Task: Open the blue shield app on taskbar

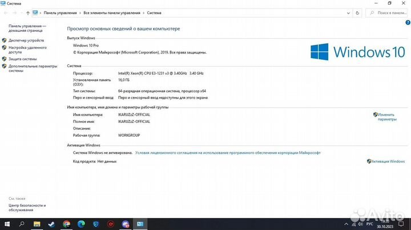Action: coord(96,224)
